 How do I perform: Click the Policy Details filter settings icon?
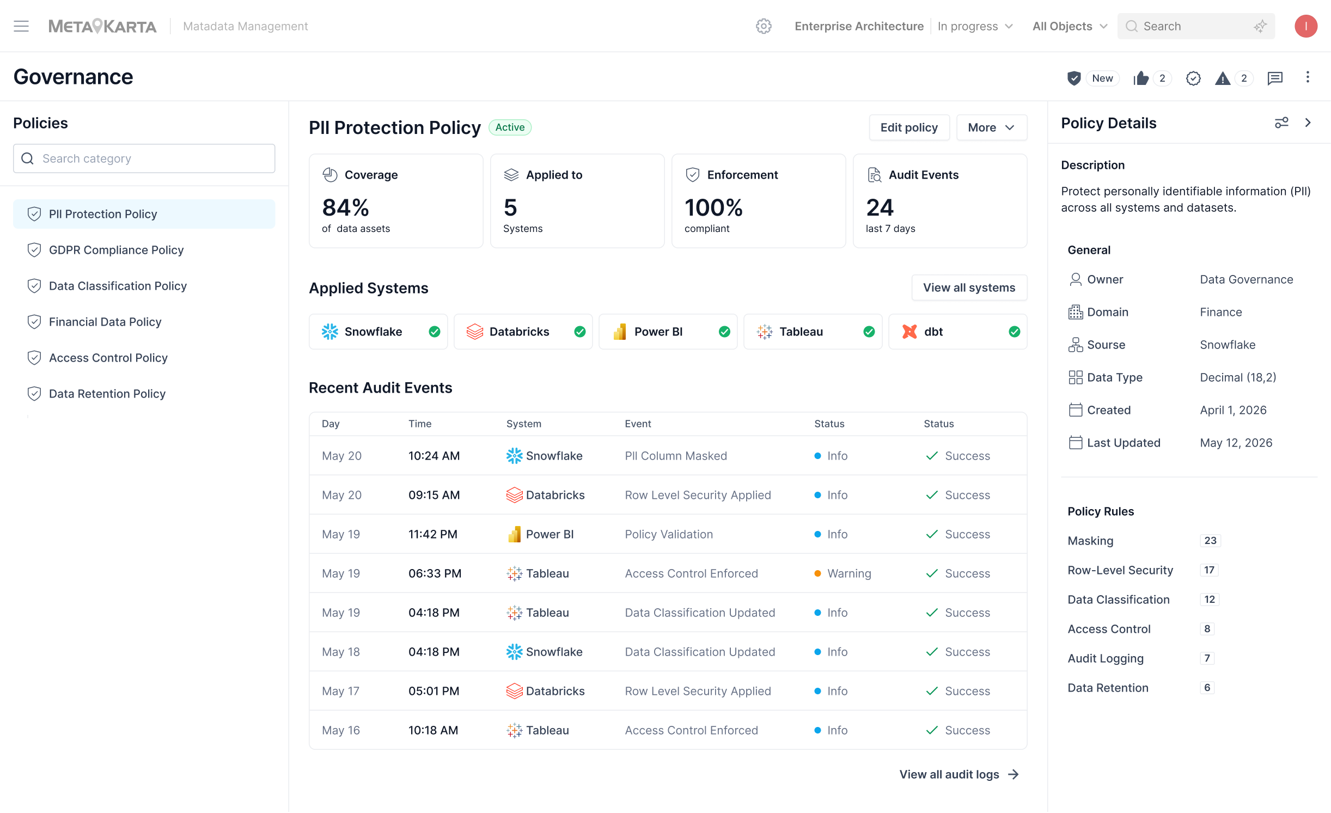coord(1281,123)
